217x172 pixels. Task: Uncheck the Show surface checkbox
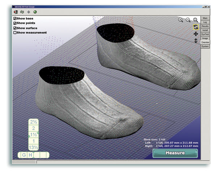pos(15,28)
